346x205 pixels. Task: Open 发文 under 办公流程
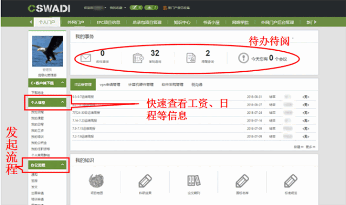coord(35,187)
